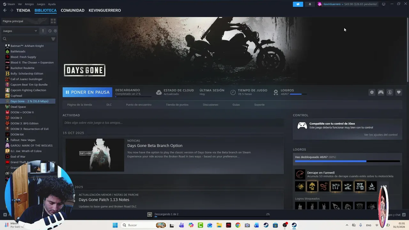Screen dimensions: 409x230
Task: Open Days Gone Patch 1.13 Notes
Action: (x=104, y=200)
